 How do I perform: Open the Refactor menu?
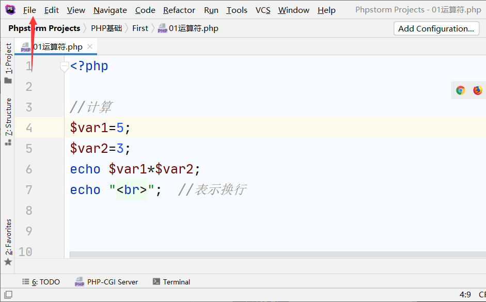179,10
